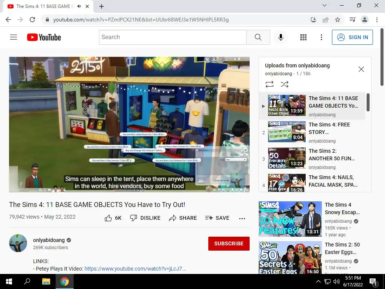Toggle shuffle playlist

coord(284,84)
